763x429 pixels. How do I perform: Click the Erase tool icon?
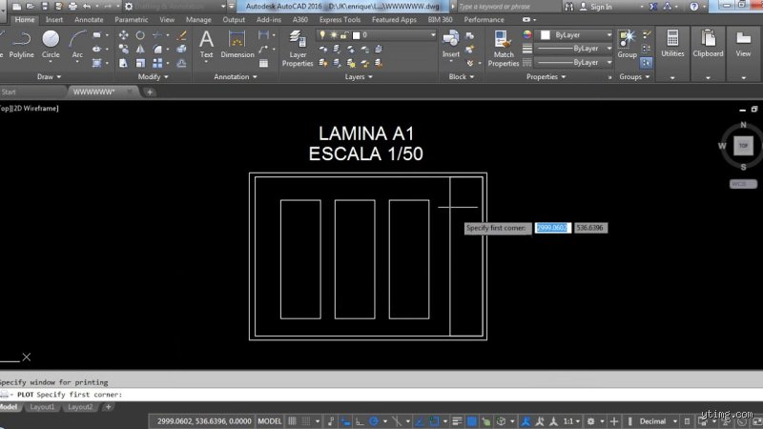(x=181, y=35)
